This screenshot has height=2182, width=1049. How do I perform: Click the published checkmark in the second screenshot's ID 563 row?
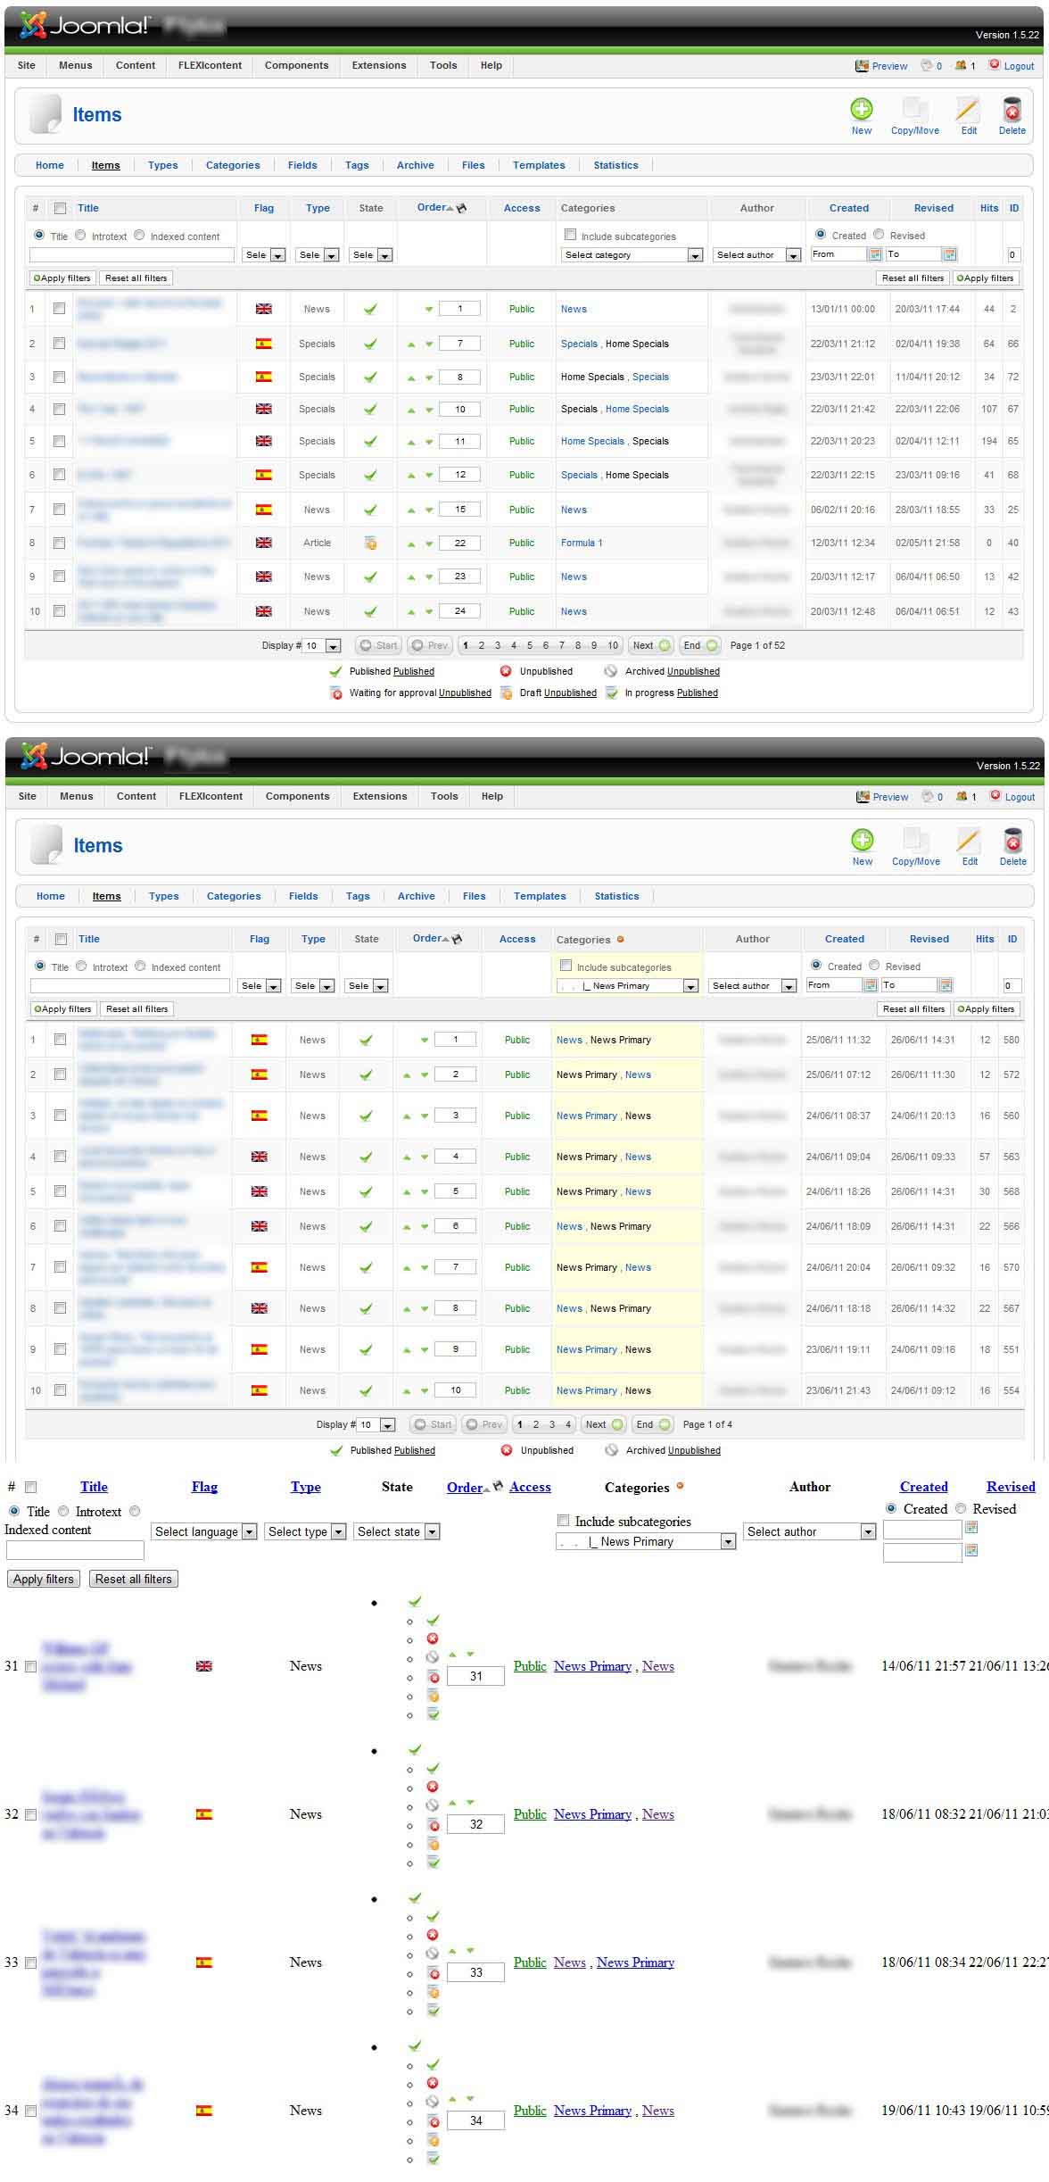click(366, 1157)
